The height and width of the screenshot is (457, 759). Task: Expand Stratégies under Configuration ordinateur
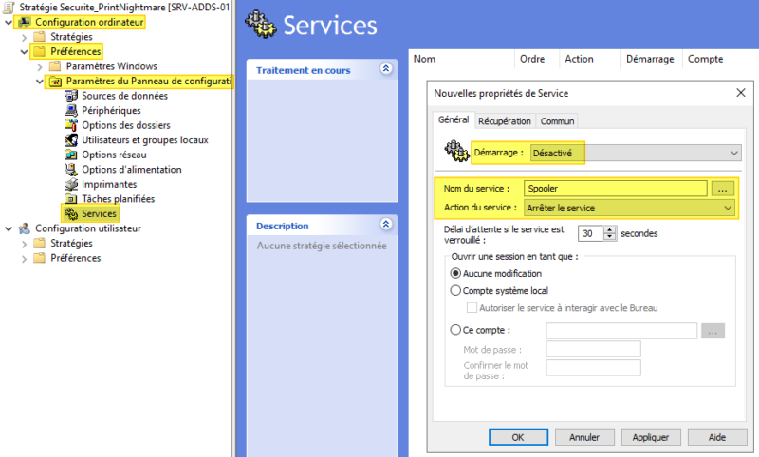pos(25,37)
